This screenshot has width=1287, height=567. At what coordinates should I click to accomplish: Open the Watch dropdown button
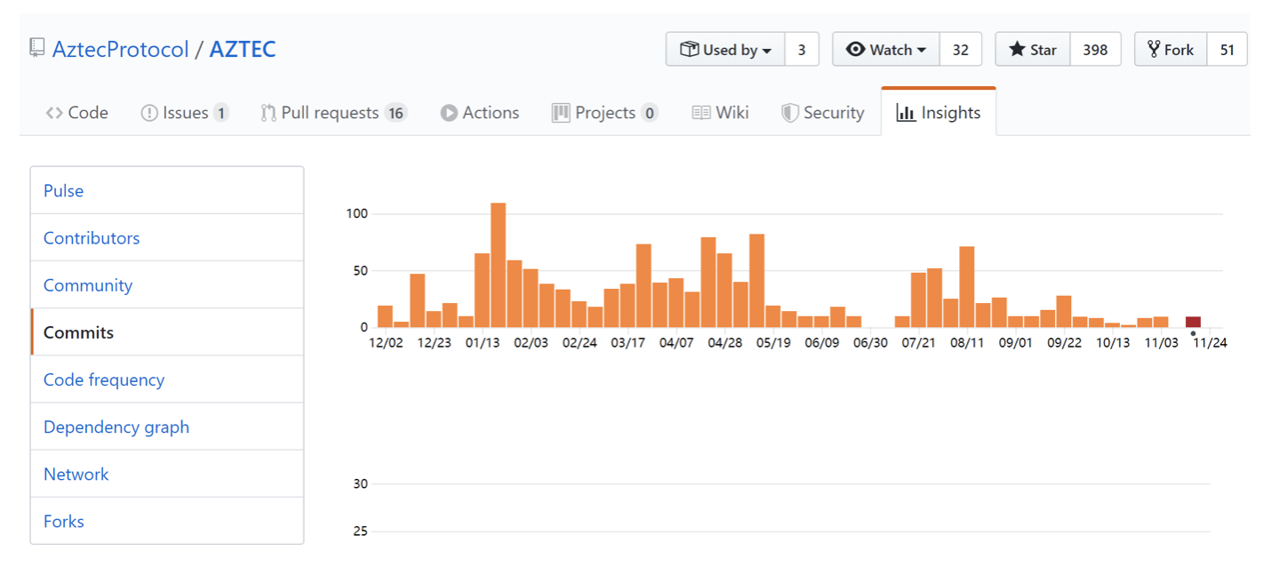pyautogui.click(x=886, y=50)
